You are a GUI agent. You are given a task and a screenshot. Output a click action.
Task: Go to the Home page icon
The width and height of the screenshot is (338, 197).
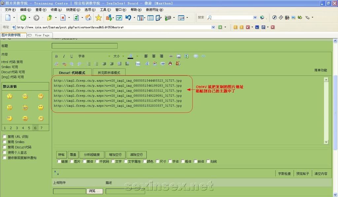click(88, 18)
